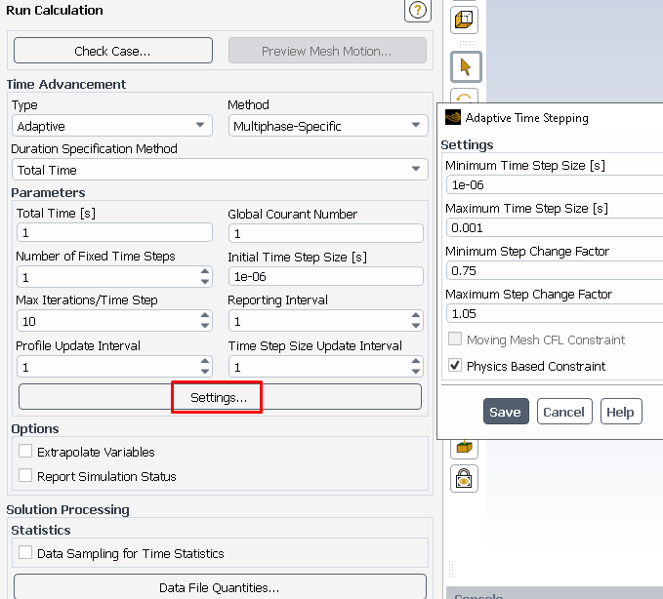
Task: Edit the Initial Time Step Size field
Action: pos(325,276)
